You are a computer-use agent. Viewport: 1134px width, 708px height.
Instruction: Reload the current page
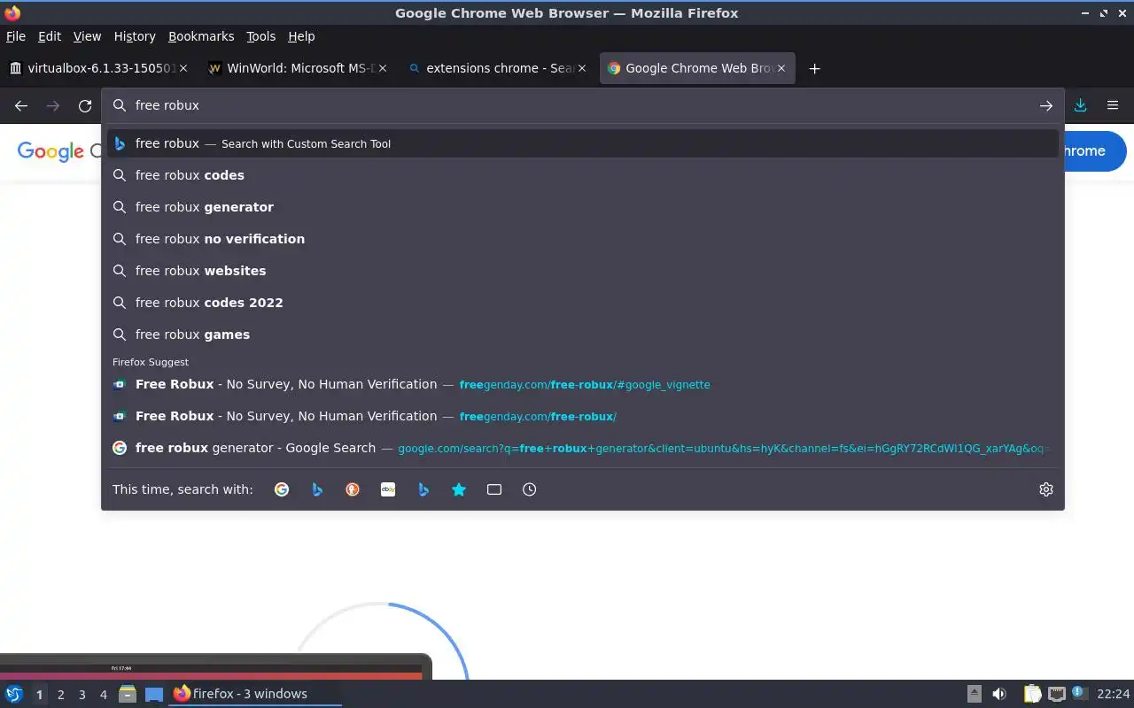[85, 105]
